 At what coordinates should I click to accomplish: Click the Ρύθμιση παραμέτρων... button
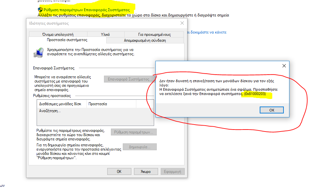134,132
